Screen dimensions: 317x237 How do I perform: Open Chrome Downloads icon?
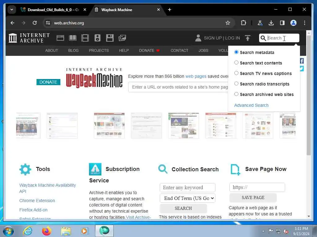[271, 23]
